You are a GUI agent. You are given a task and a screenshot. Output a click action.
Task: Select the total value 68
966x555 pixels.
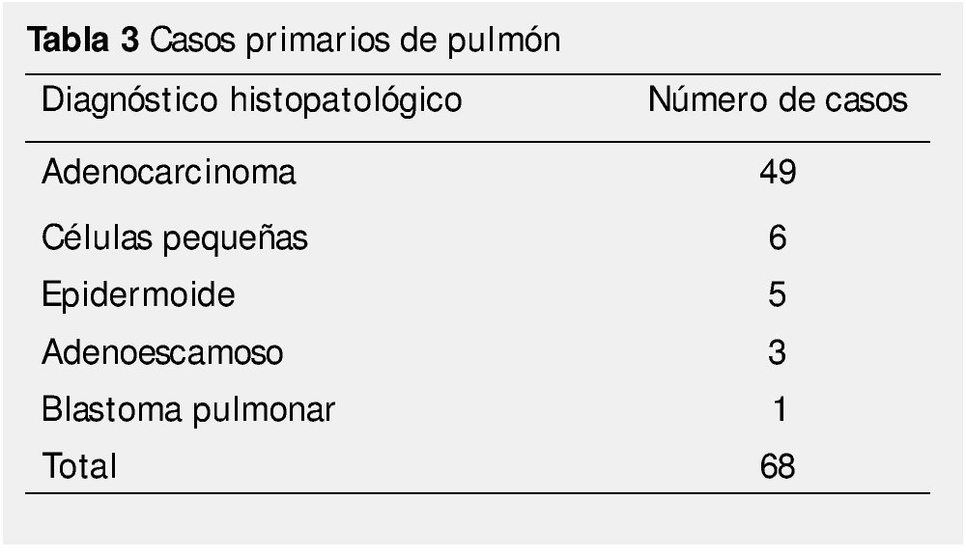pyautogui.click(x=778, y=466)
